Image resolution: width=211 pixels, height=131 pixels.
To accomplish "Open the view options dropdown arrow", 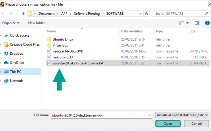I will 188,23.
